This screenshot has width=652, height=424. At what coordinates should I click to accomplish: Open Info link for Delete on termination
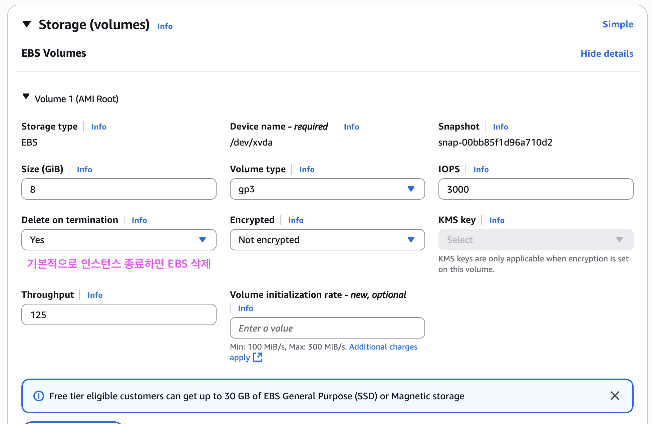click(139, 220)
